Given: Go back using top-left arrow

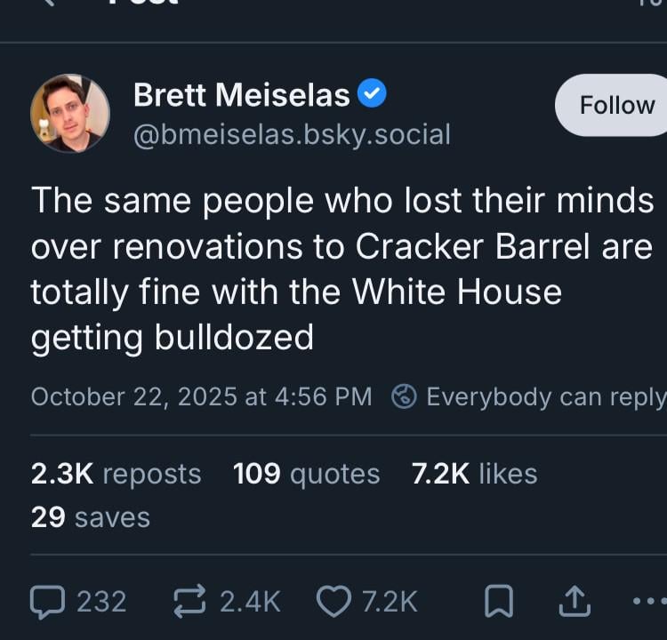Looking at the screenshot, I should (x=49, y=4).
